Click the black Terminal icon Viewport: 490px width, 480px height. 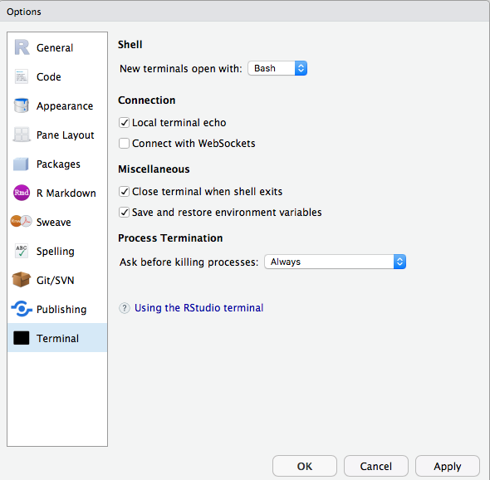click(22, 338)
